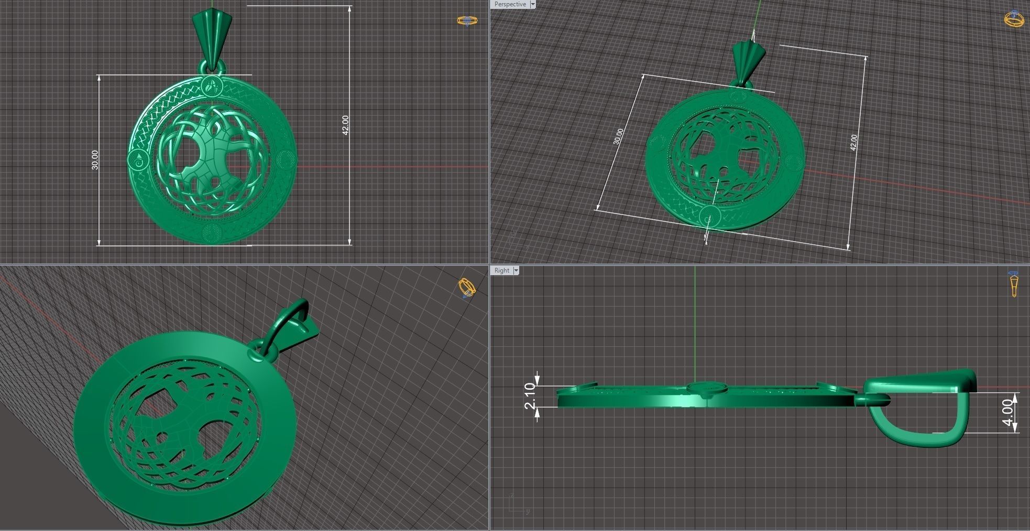Click the ring view icon in Perspective viewport
The width and height of the screenshot is (1030, 531).
[1014, 19]
